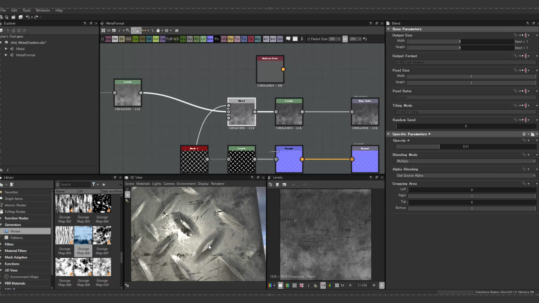539x303 pixels.
Task: Select the Grunge Map 007 thumbnail
Action: click(102, 235)
